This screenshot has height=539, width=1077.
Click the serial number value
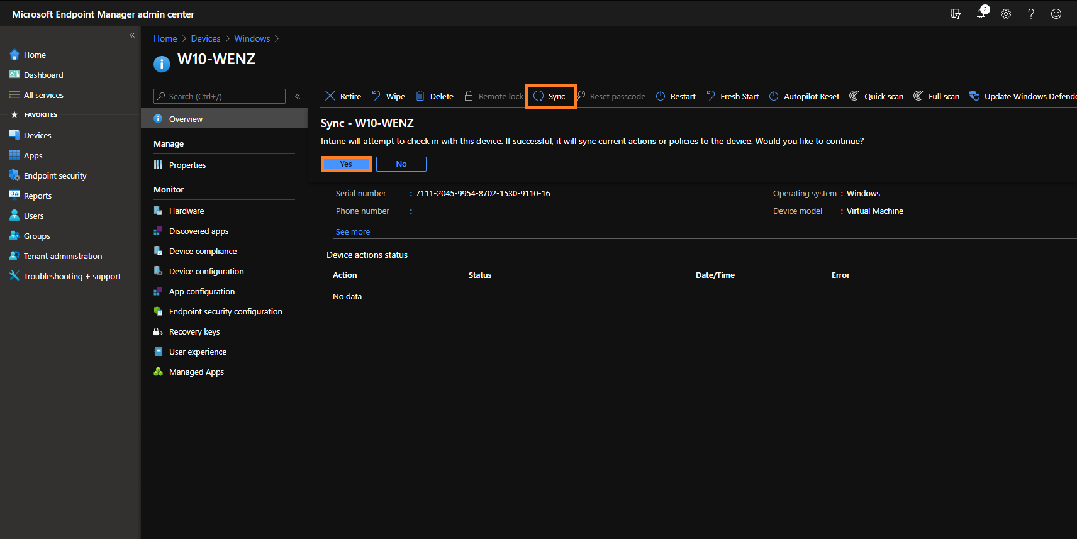(483, 193)
